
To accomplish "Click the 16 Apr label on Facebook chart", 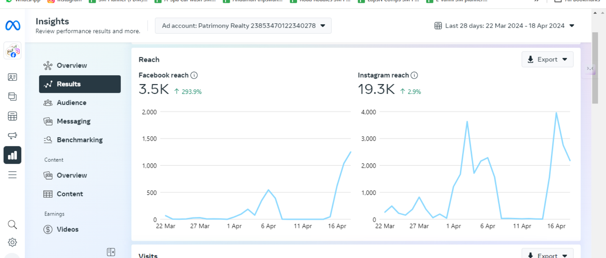I will (337, 226).
